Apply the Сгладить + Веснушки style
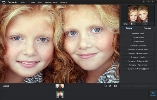Screen dimensions: 157x100 pos(138,45)
